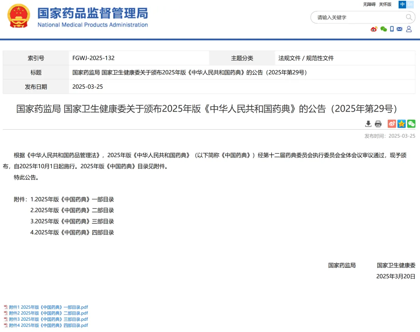Click the download icon above publish time

(368, 124)
